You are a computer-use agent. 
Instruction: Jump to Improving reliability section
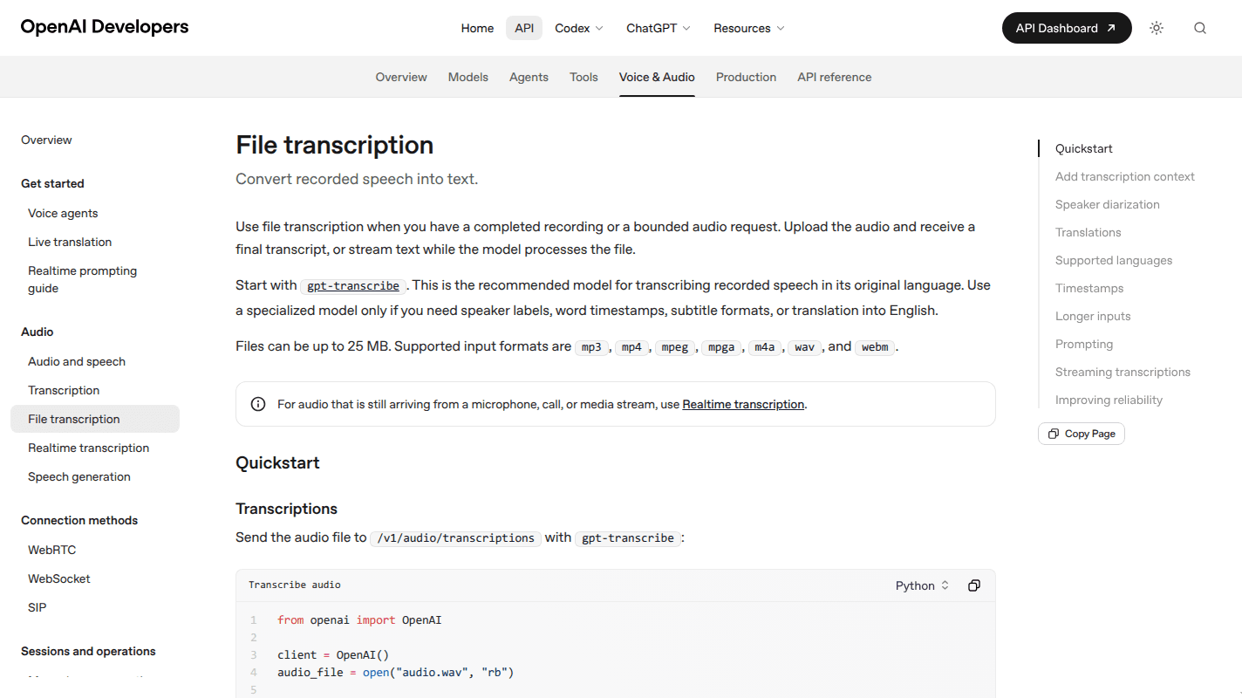tap(1109, 400)
